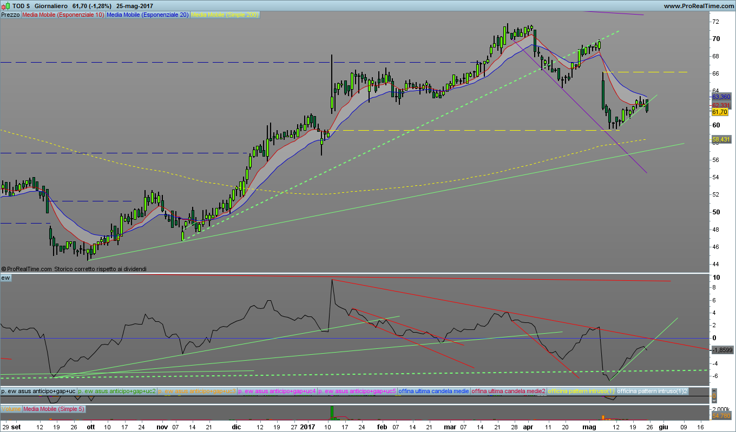The width and height of the screenshot is (736, 432).
Task: Click the Volume panel label
Action: (11, 409)
